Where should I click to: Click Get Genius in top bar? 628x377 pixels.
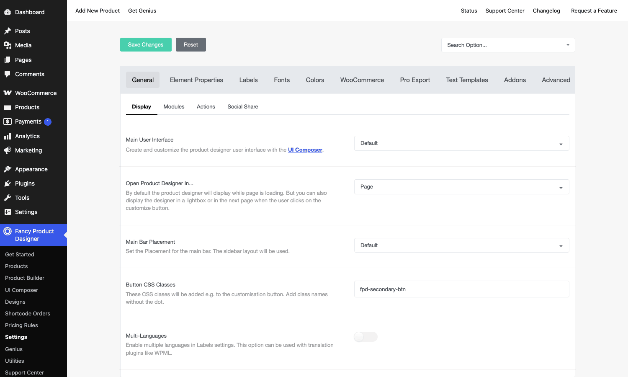click(x=142, y=11)
